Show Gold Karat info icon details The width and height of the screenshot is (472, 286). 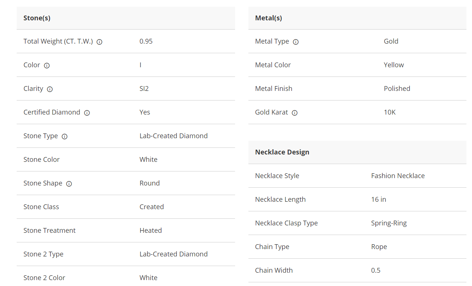[x=295, y=113]
